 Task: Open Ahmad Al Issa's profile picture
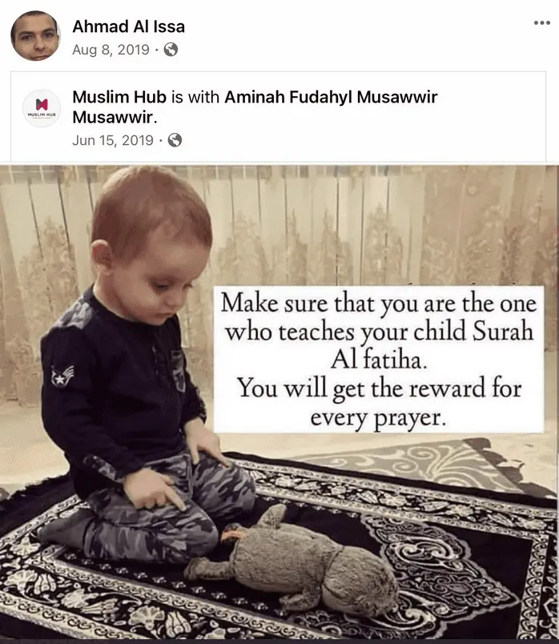click(x=35, y=36)
